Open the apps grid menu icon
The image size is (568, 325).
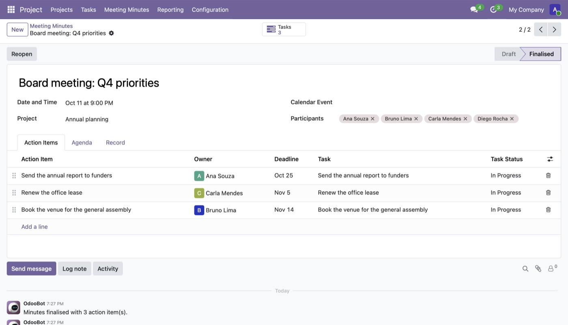[11, 9]
